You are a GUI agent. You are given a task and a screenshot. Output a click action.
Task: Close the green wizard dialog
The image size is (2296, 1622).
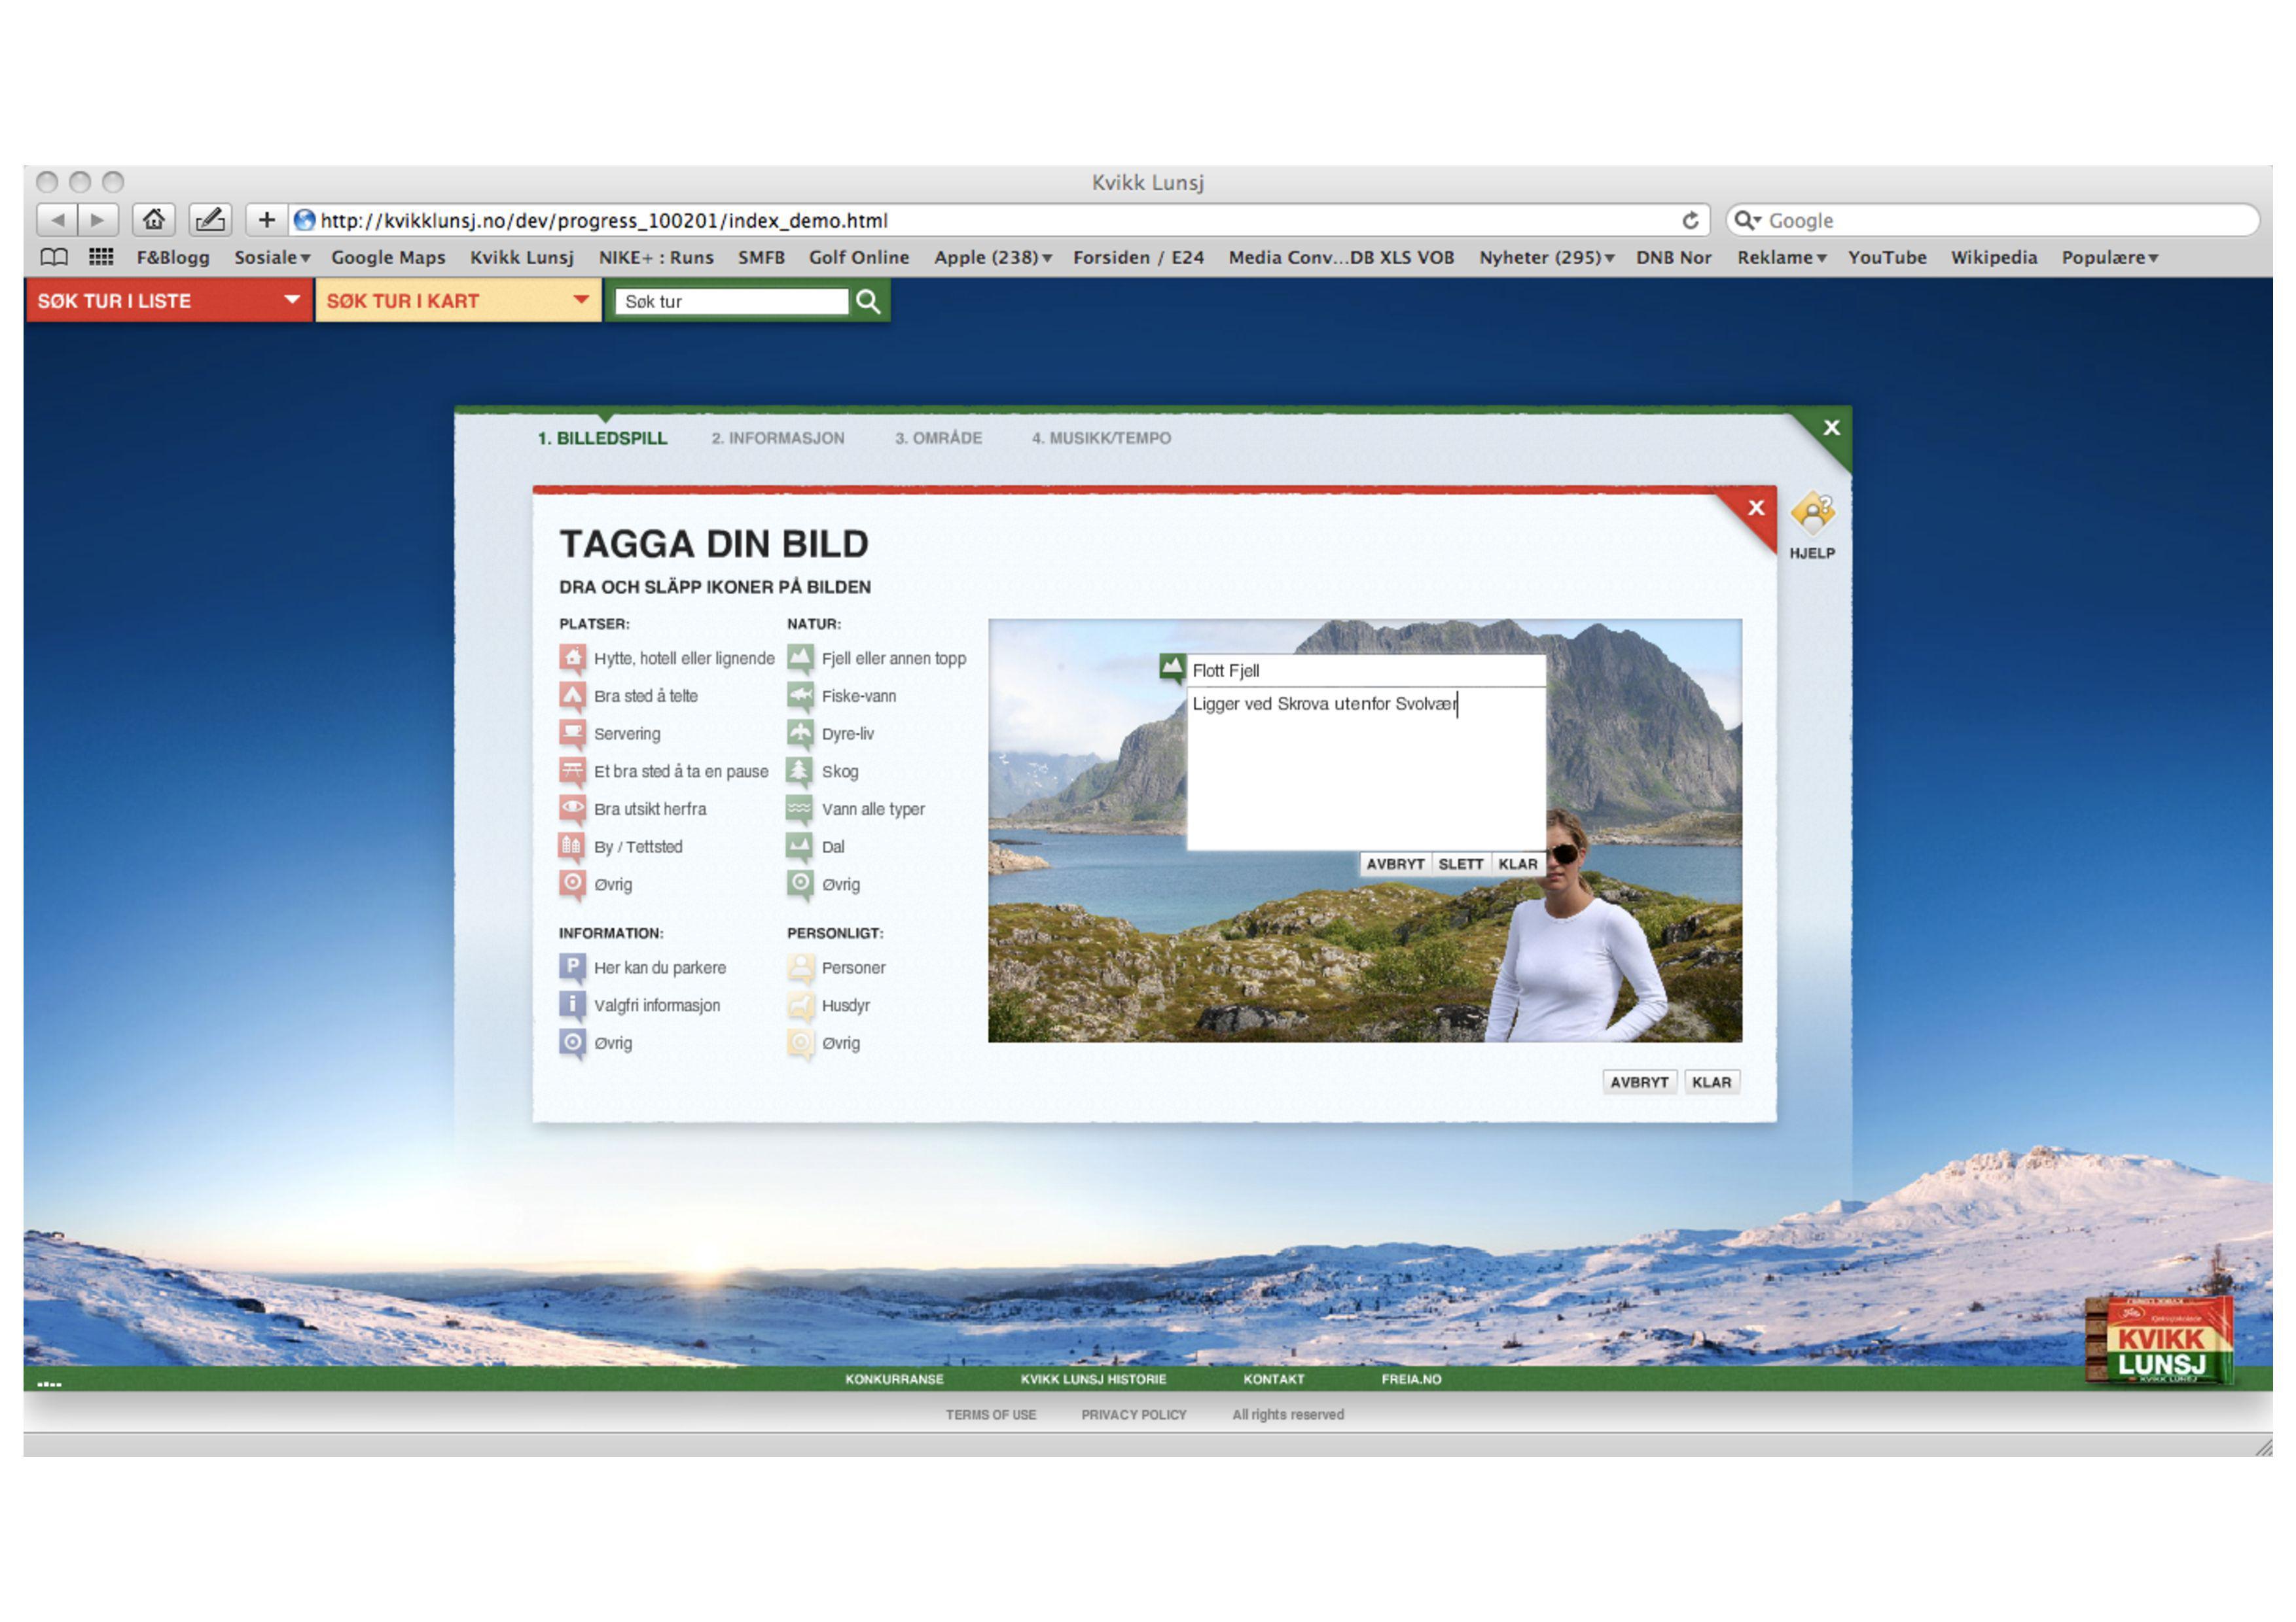[1831, 428]
